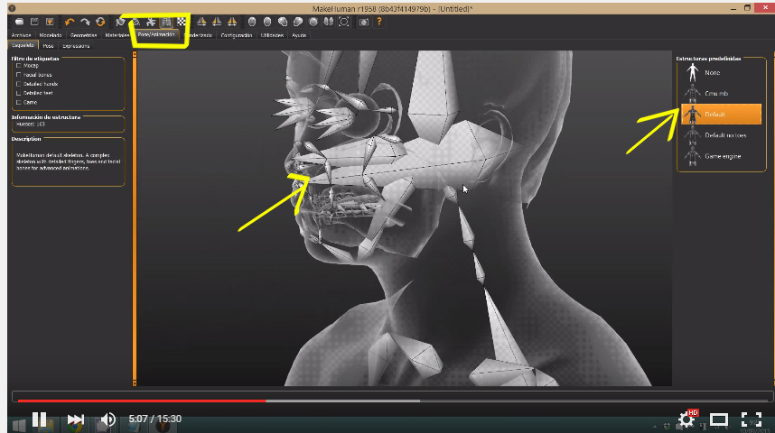Open the Archivos tab
This screenshot has height=433, width=775.
(21, 35)
